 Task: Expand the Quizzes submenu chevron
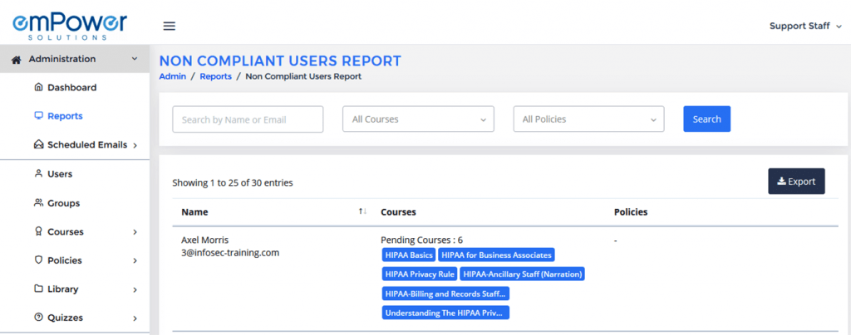click(x=135, y=318)
